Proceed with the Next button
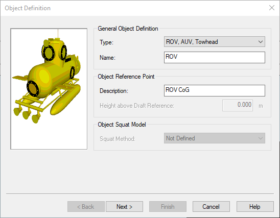Viewport: 280px width, 218px height. tap(124, 207)
